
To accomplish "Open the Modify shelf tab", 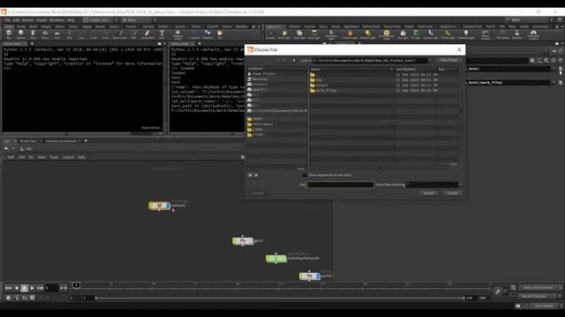I will (21, 26).
